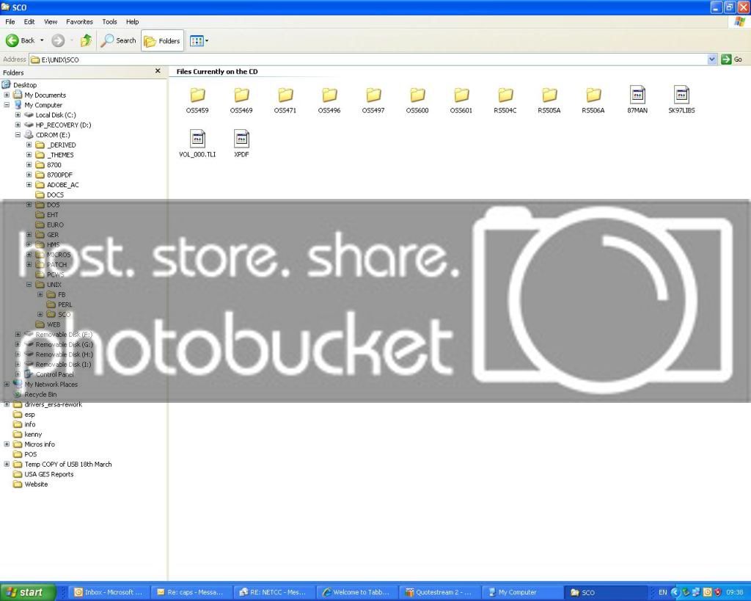The width and height of the screenshot is (751, 601).
Task: Expand Temp COPY of USB 18th March
Action: click(7, 465)
